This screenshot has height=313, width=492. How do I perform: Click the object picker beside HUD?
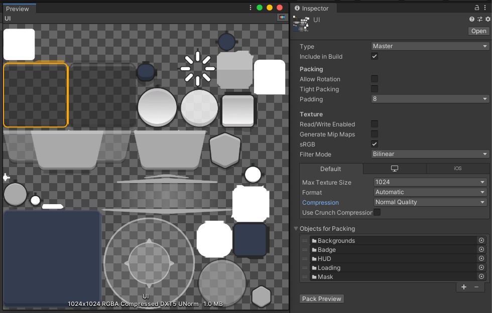(481, 259)
